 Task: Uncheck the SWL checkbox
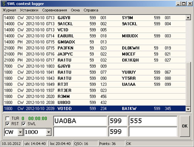[x=24, y=124]
